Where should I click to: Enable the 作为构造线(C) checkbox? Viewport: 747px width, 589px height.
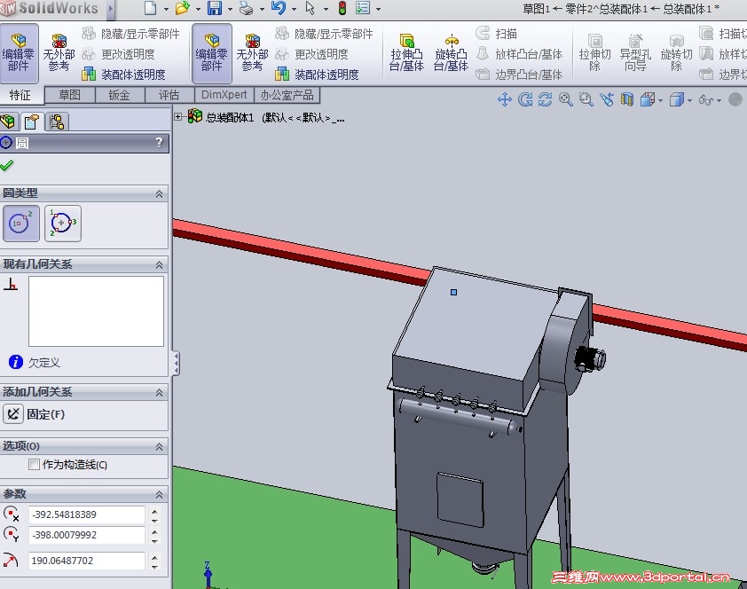34,464
